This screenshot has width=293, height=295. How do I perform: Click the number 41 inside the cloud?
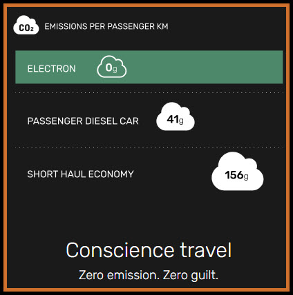pyautogui.click(x=173, y=119)
